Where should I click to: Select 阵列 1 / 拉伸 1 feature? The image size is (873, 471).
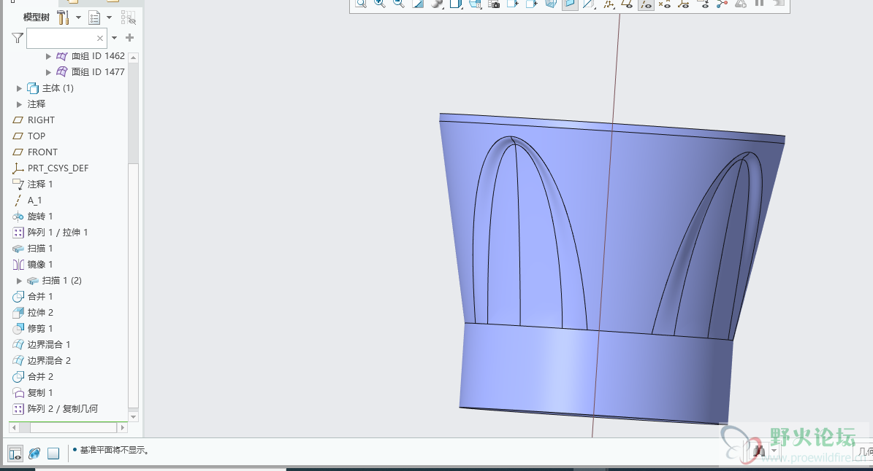coord(50,233)
